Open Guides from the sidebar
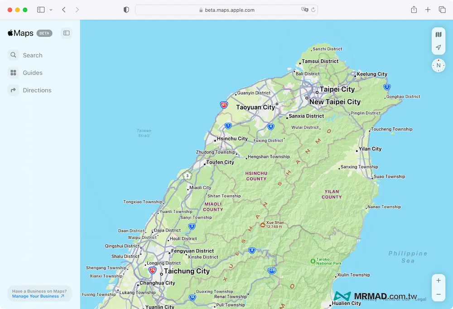 [25, 72]
